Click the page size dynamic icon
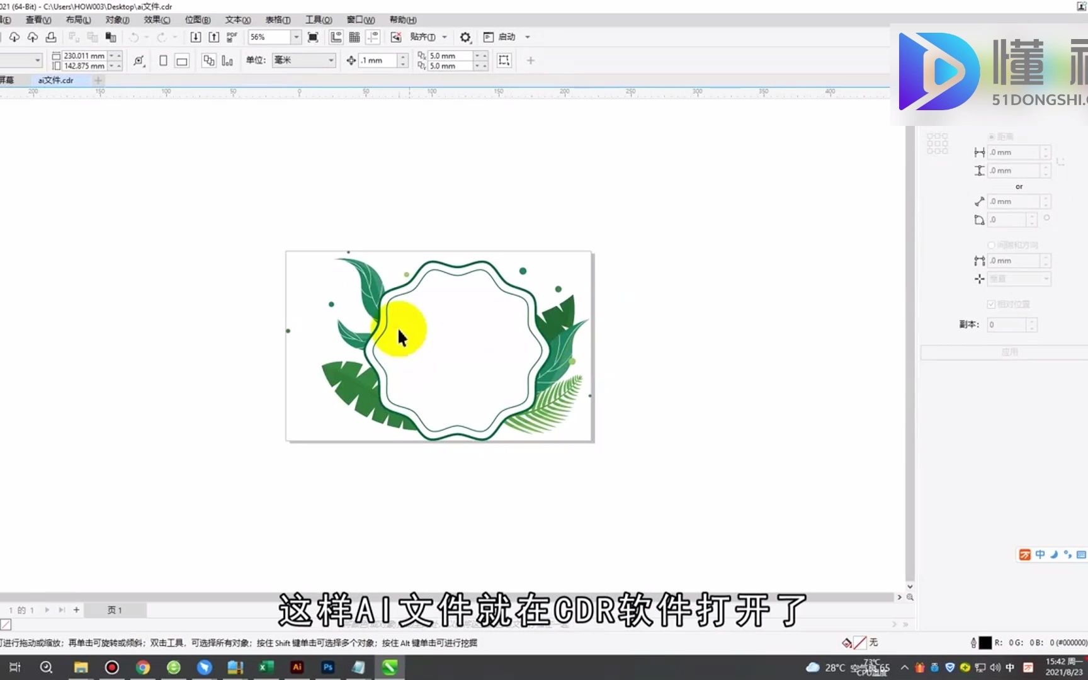This screenshot has height=680, width=1088. click(139, 60)
